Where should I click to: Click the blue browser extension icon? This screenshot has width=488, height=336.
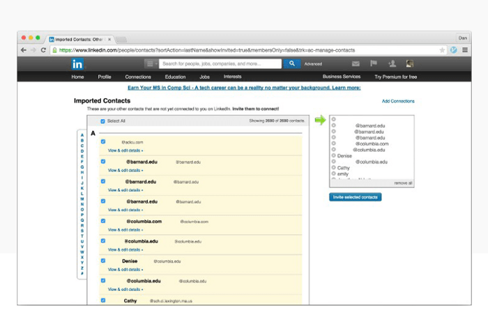point(453,50)
